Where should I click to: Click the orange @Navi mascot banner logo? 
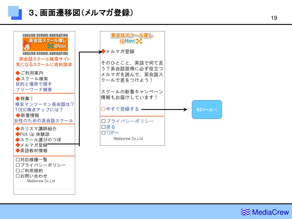coord(45,44)
